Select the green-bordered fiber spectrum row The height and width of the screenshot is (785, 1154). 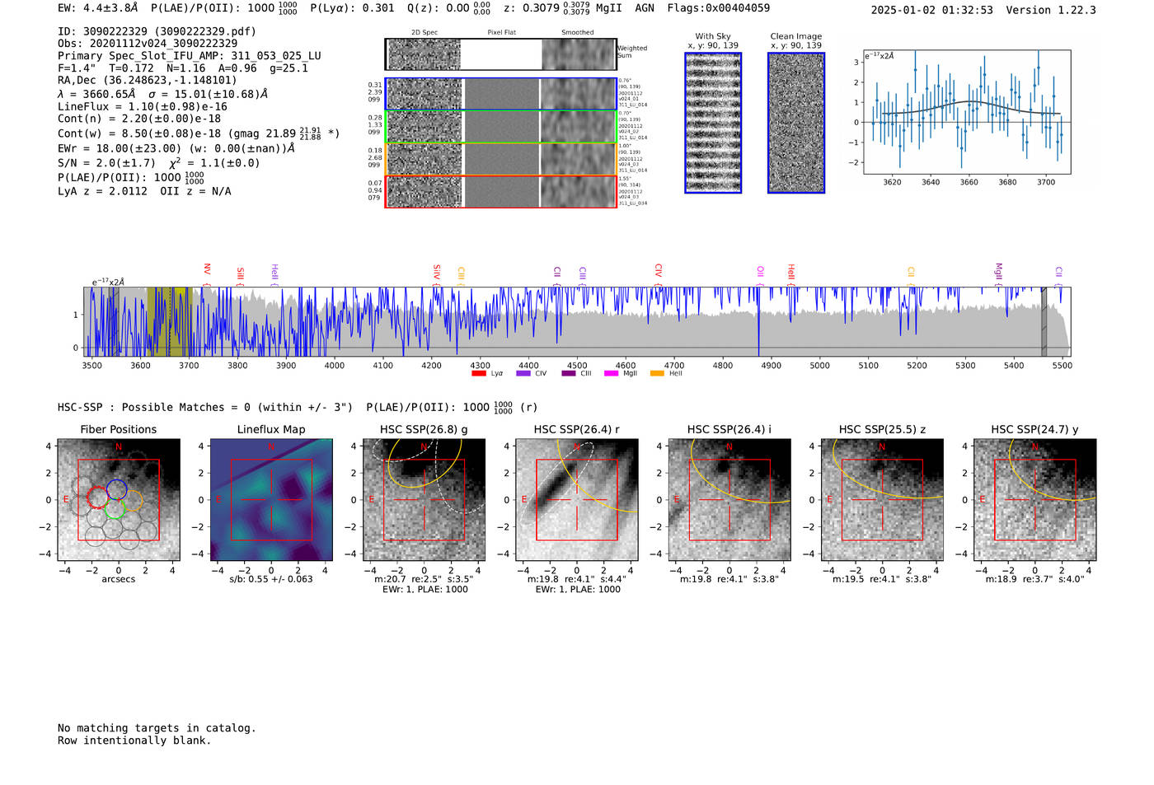click(x=500, y=127)
